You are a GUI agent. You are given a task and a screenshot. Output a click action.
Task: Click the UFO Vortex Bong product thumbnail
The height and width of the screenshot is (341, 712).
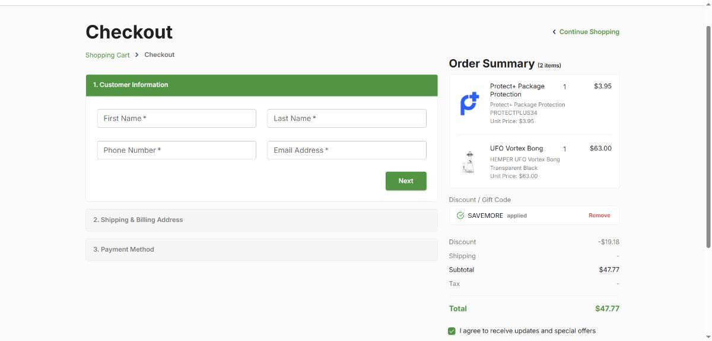469,162
